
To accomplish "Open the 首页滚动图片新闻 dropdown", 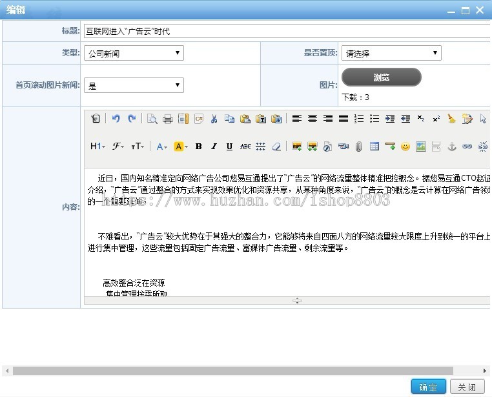I will click(134, 85).
